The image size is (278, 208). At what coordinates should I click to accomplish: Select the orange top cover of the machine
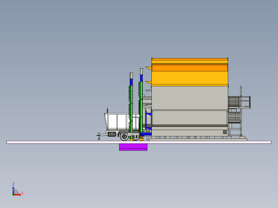tap(190, 72)
